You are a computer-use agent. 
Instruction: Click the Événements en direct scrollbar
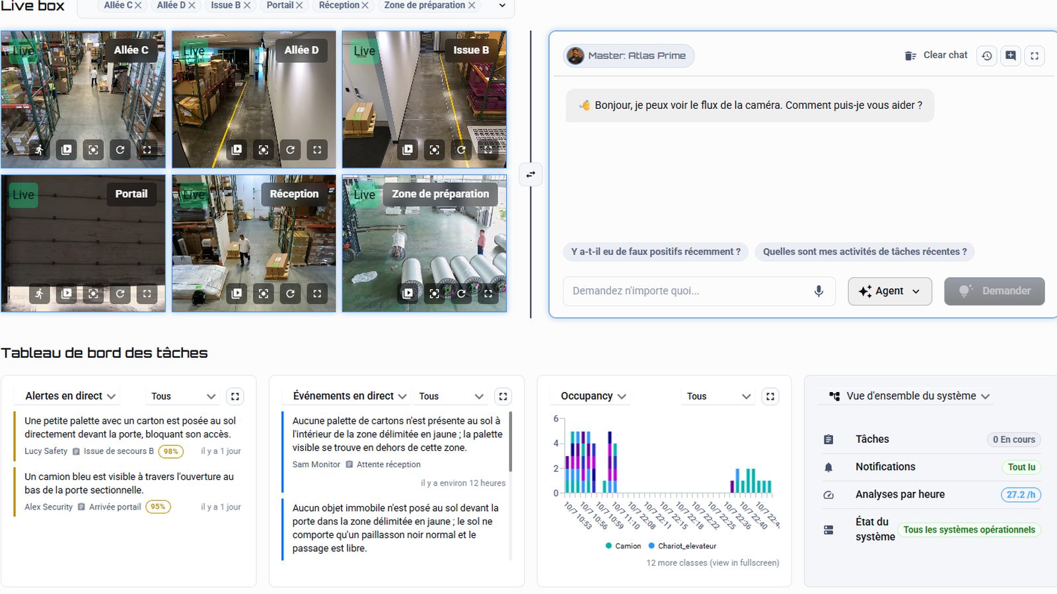point(511,441)
